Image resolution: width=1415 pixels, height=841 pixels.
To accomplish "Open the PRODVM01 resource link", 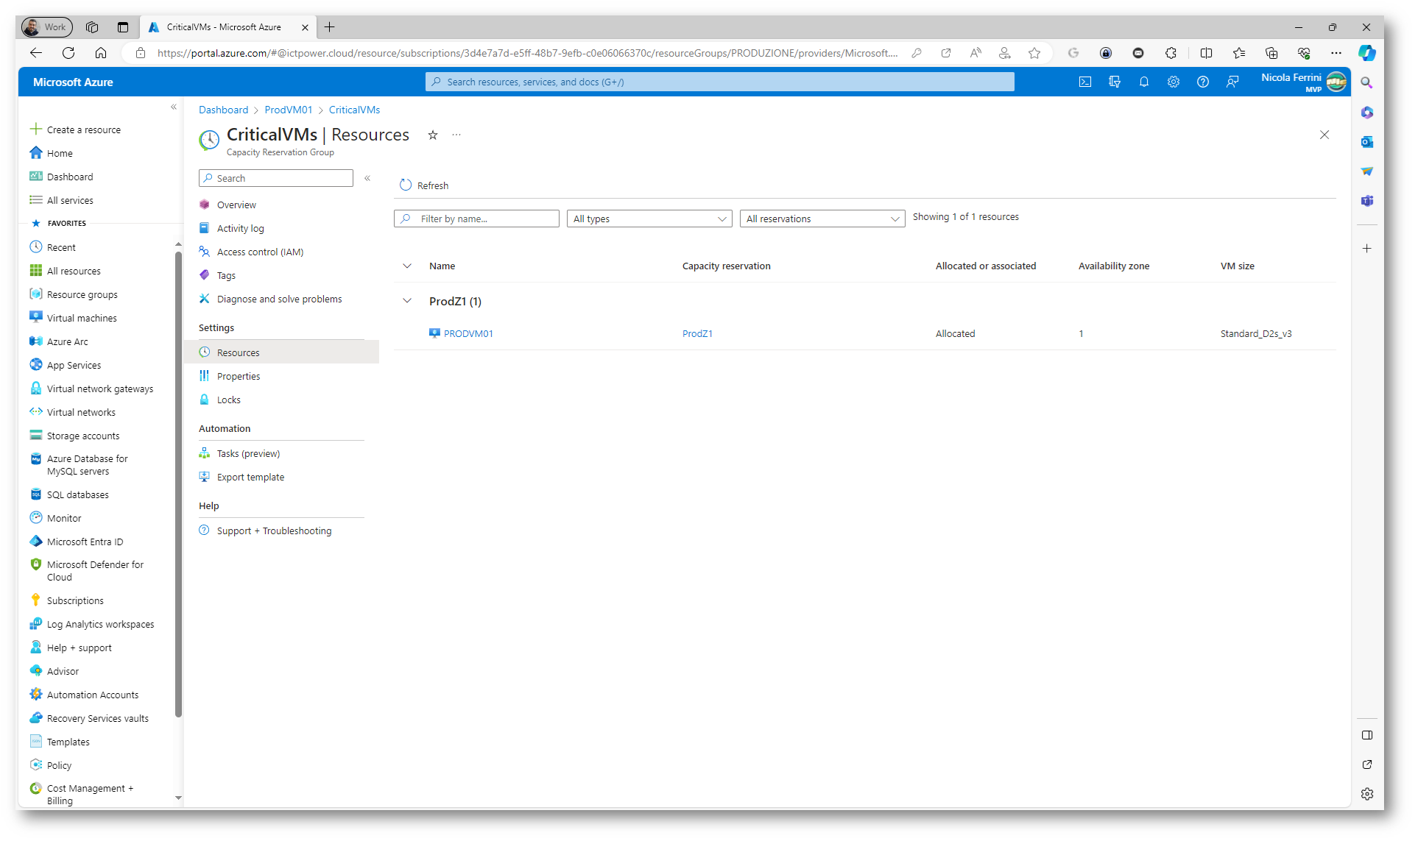I will [x=468, y=333].
